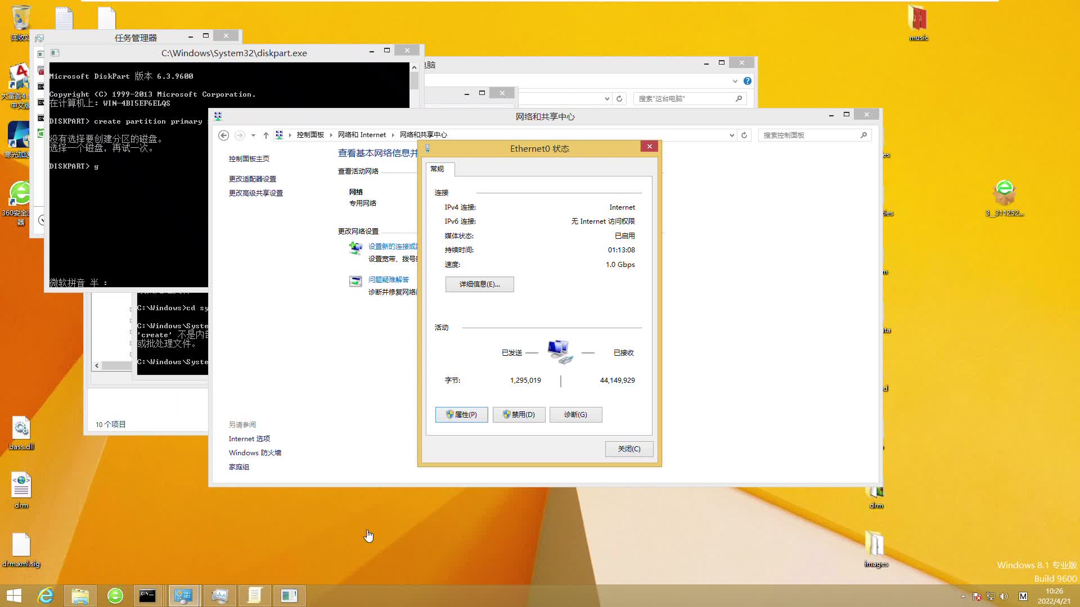This screenshot has height=607, width=1080.
Task: Click help icon in This PC window
Action: pos(748,81)
